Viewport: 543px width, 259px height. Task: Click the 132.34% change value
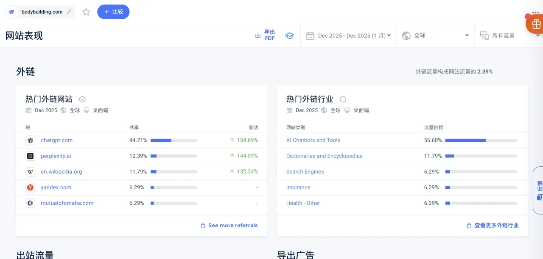click(x=247, y=171)
